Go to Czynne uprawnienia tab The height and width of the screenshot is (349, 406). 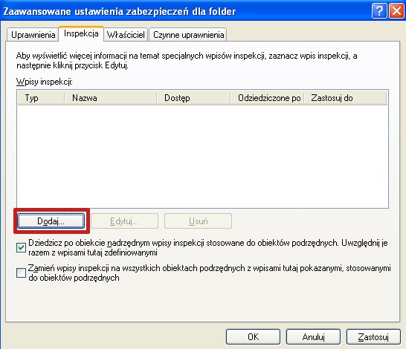pos(188,35)
